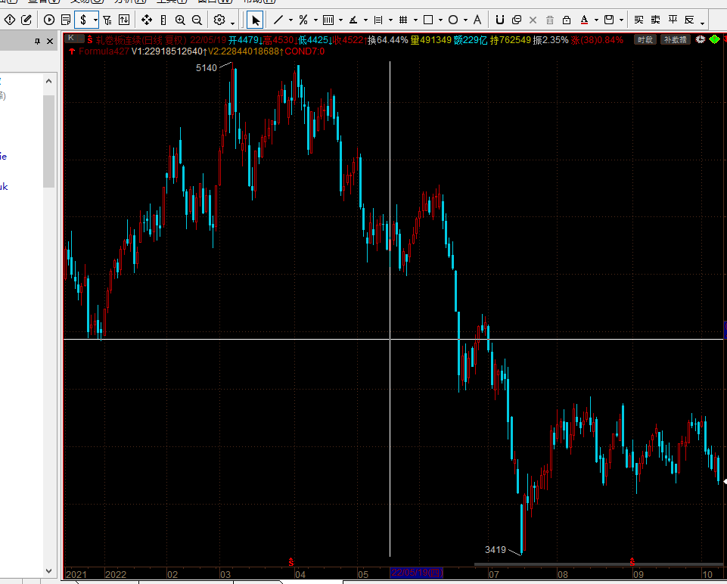Click the duplicate drawing icon

517,20
